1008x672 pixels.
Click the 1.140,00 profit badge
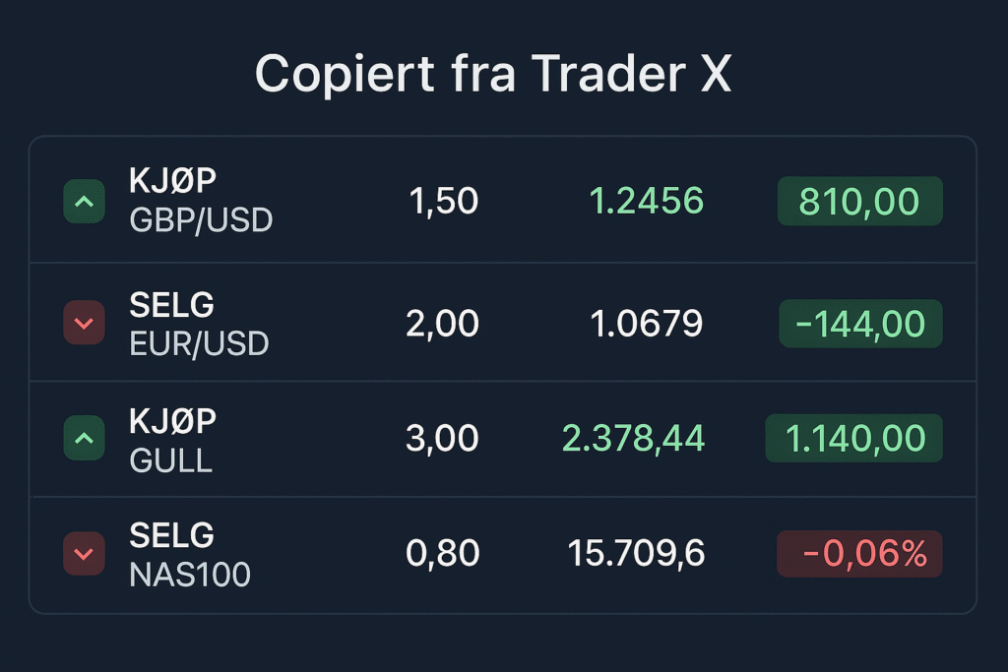[x=853, y=439]
